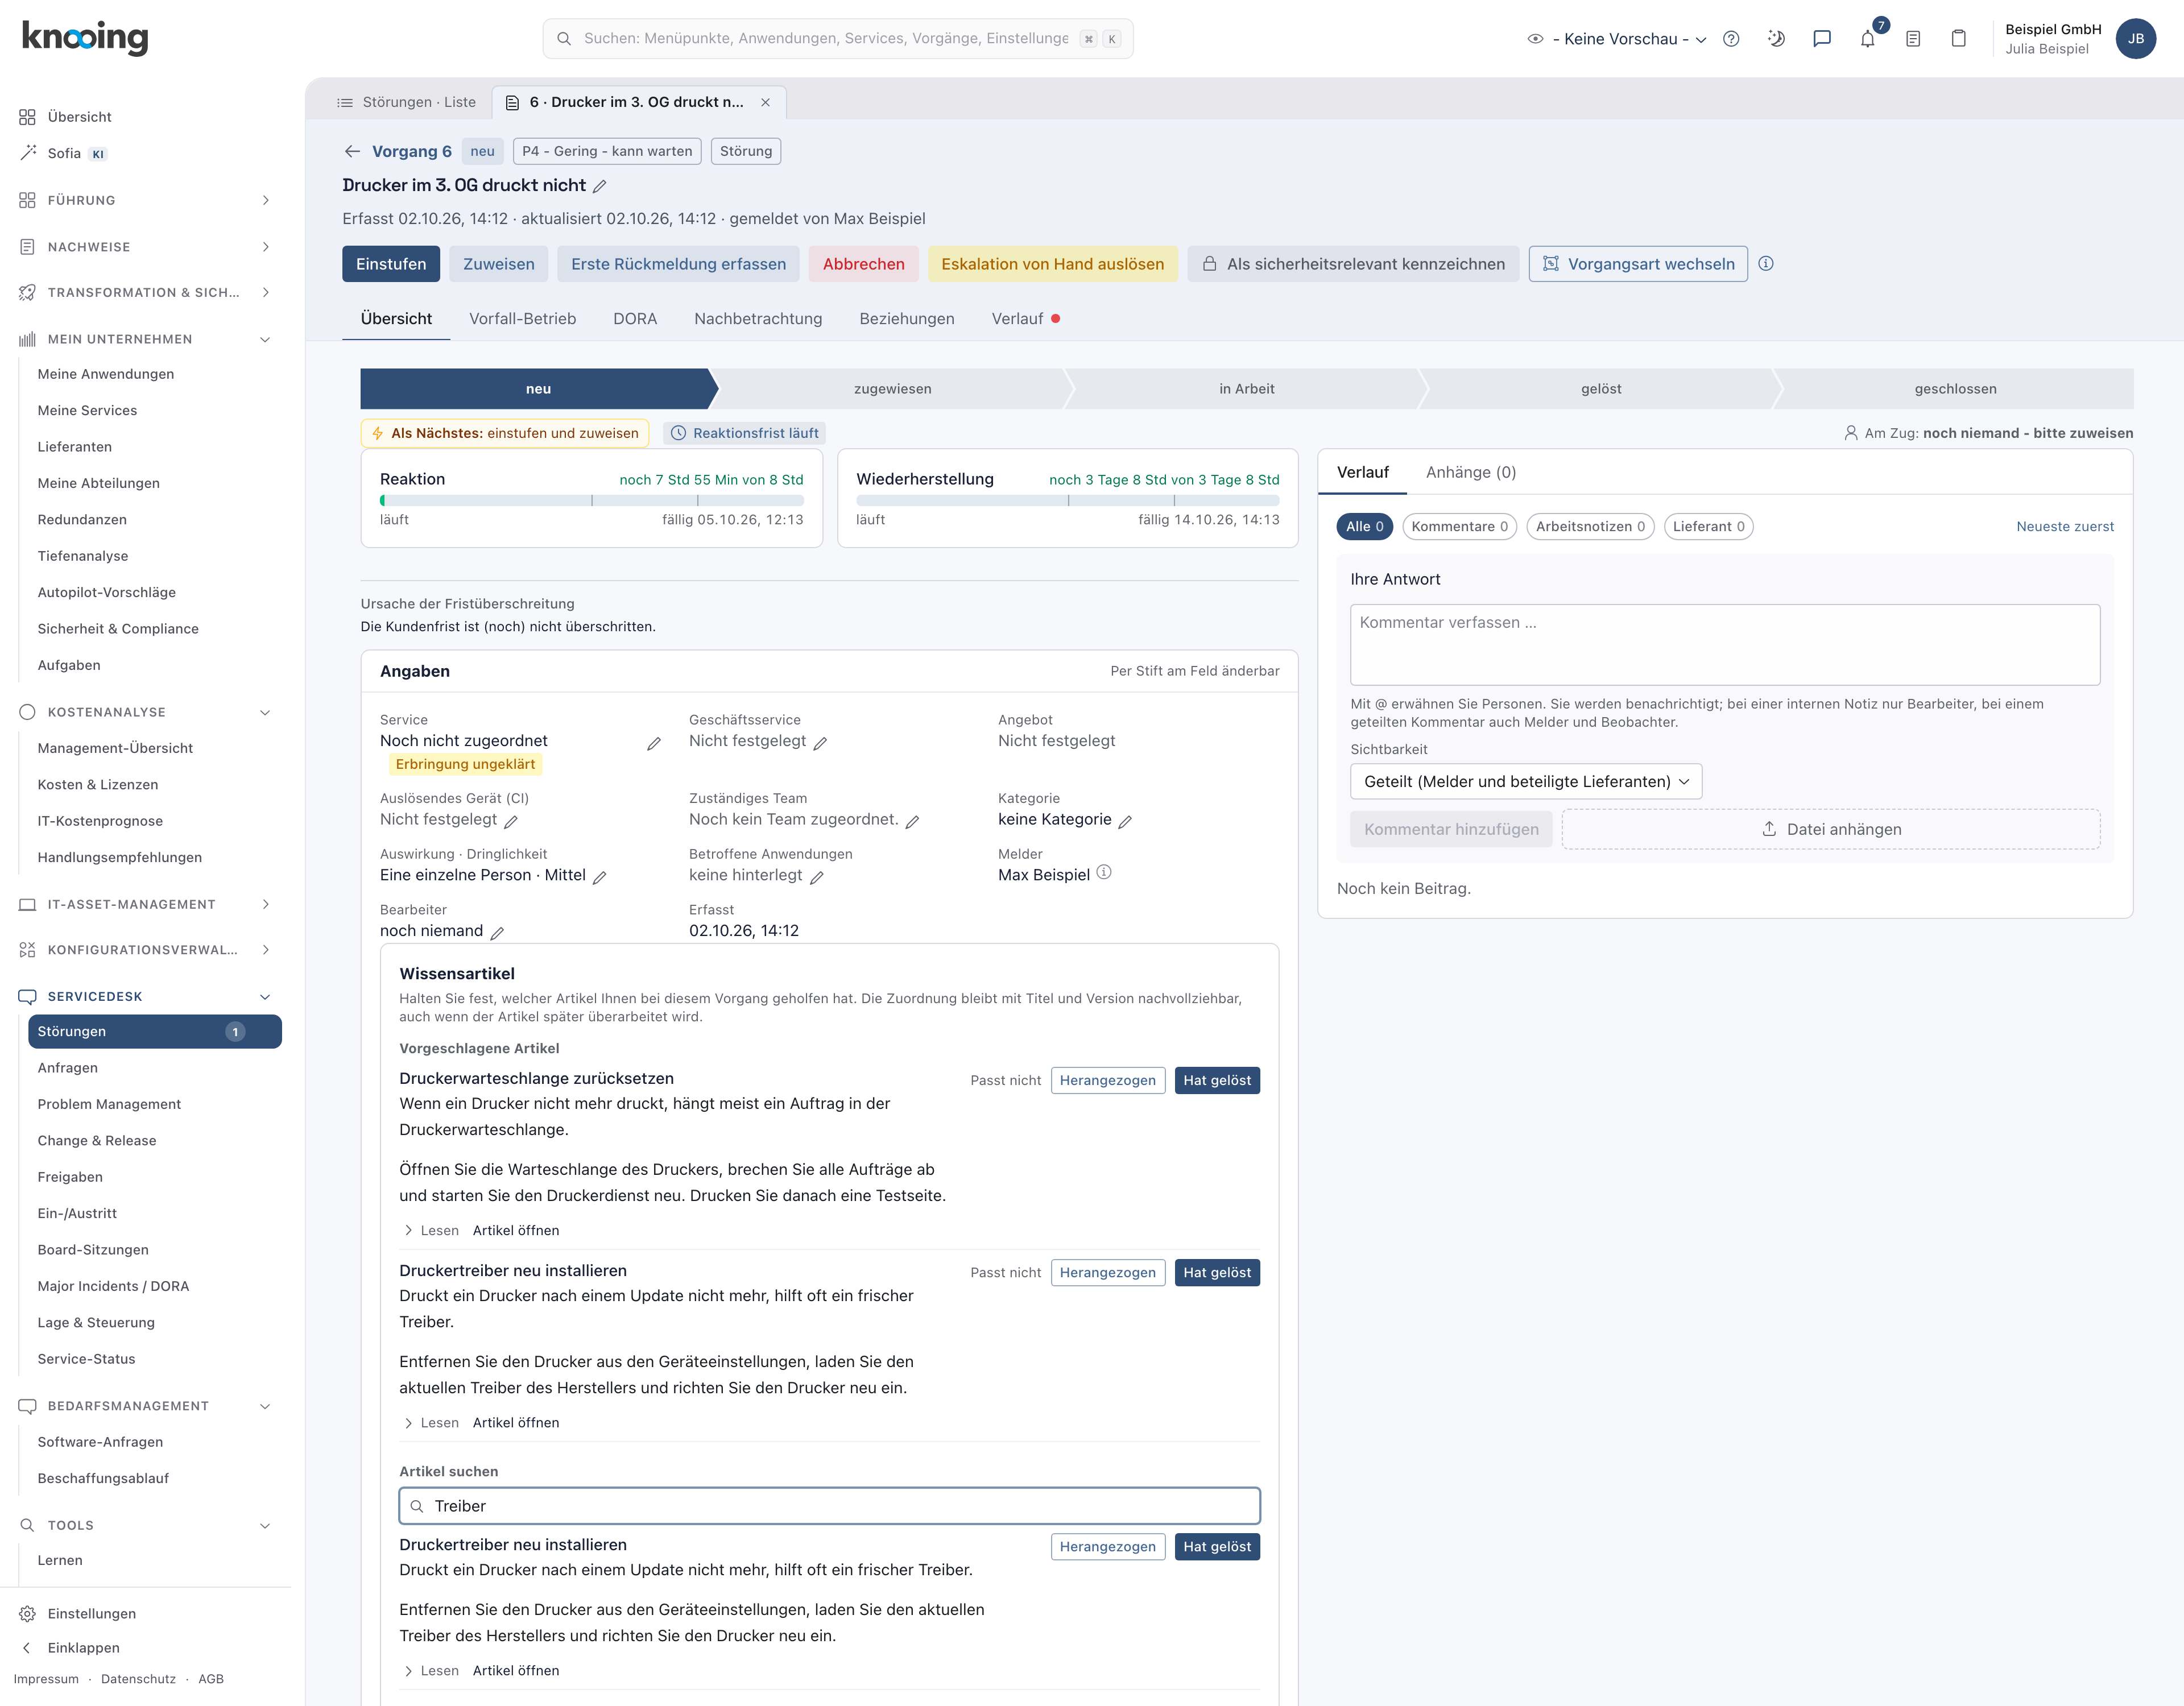This screenshot has height=1706, width=2184.
Task: Click the Wiederherstellung progress bar
Action: point(1067,501)
